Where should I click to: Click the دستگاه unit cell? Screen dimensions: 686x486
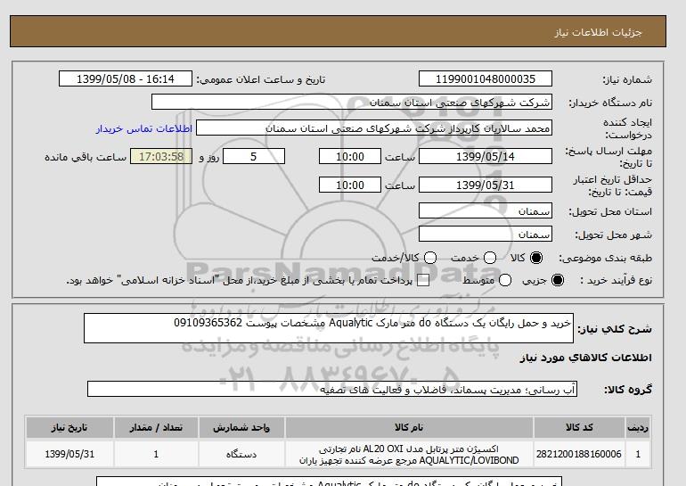[241, 454]
